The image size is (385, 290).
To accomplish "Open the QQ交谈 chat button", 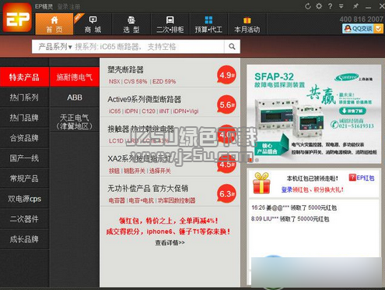I will point(359,29).
